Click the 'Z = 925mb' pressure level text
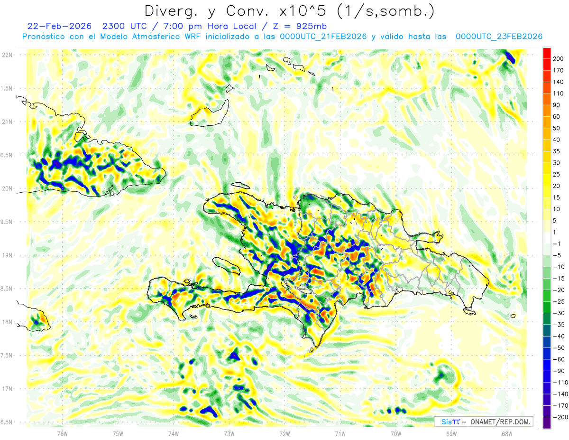The image size is (569, 440). click(299, 26)
